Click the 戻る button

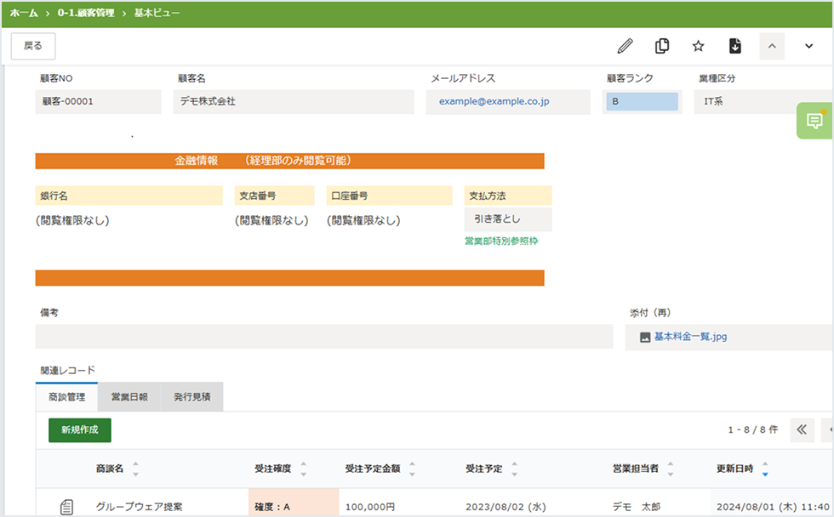pos(33,46)
